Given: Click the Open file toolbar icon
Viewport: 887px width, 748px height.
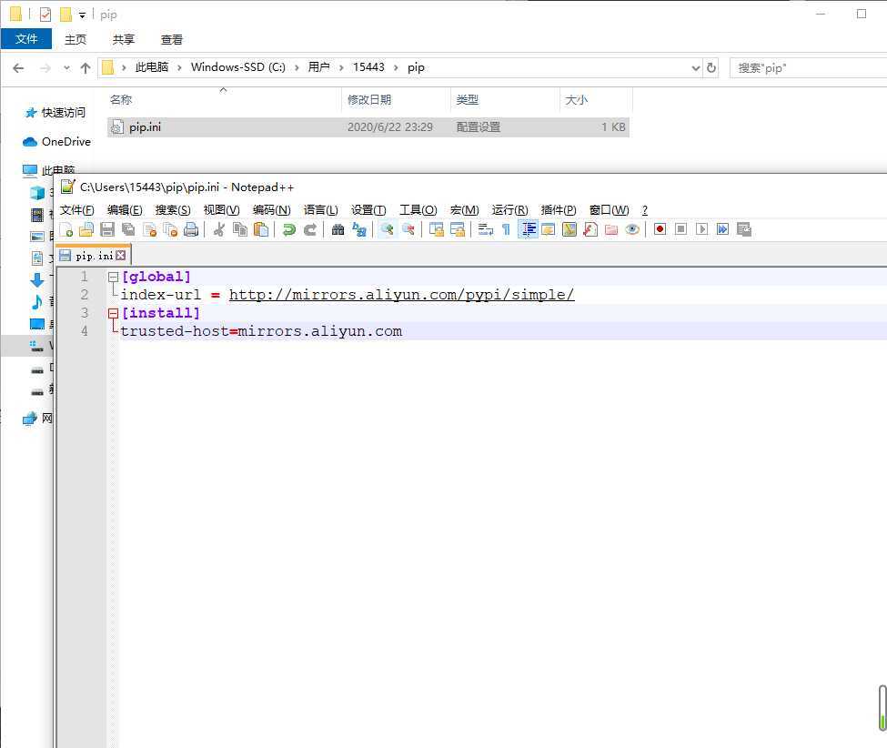Looking at the screenshot, I should point(86,229).
